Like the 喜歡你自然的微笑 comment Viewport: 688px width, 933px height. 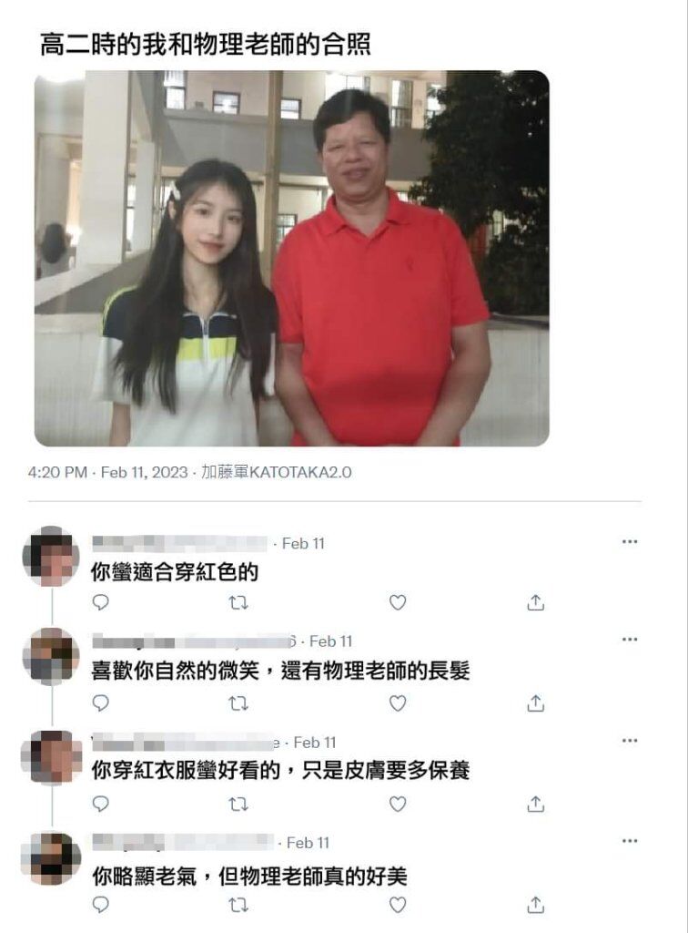398,703
